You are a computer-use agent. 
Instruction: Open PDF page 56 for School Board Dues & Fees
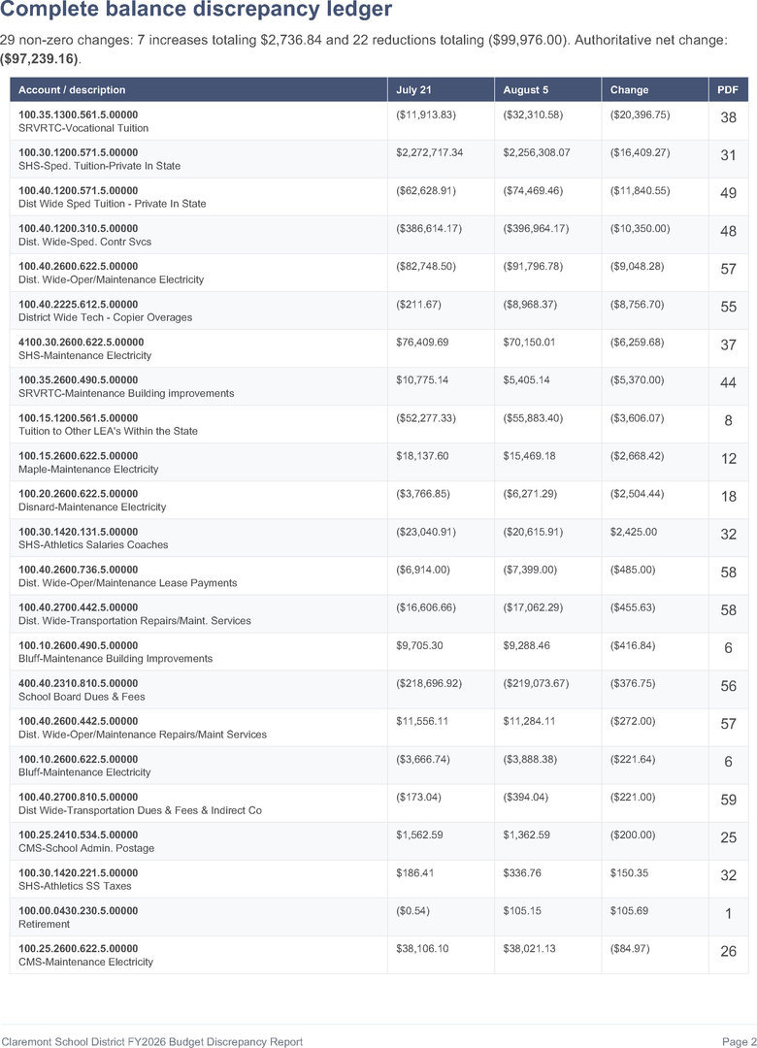(x=728, y=686)
